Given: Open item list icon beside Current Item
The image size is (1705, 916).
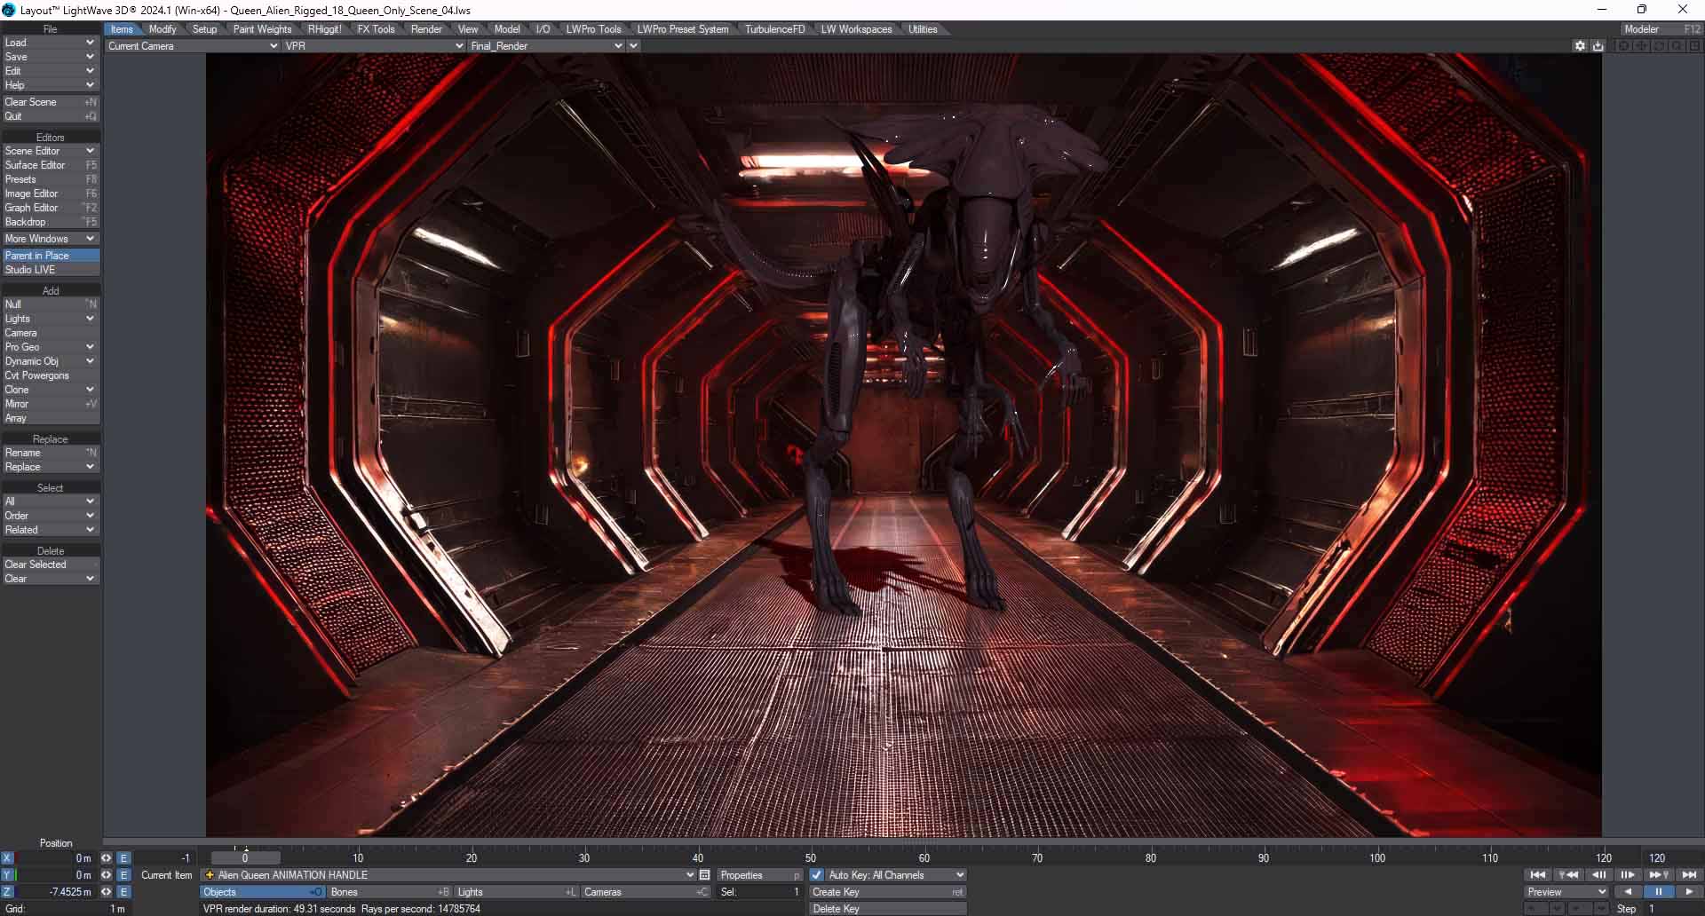Looking at the screenshot, I should click(x=705, y=875).
